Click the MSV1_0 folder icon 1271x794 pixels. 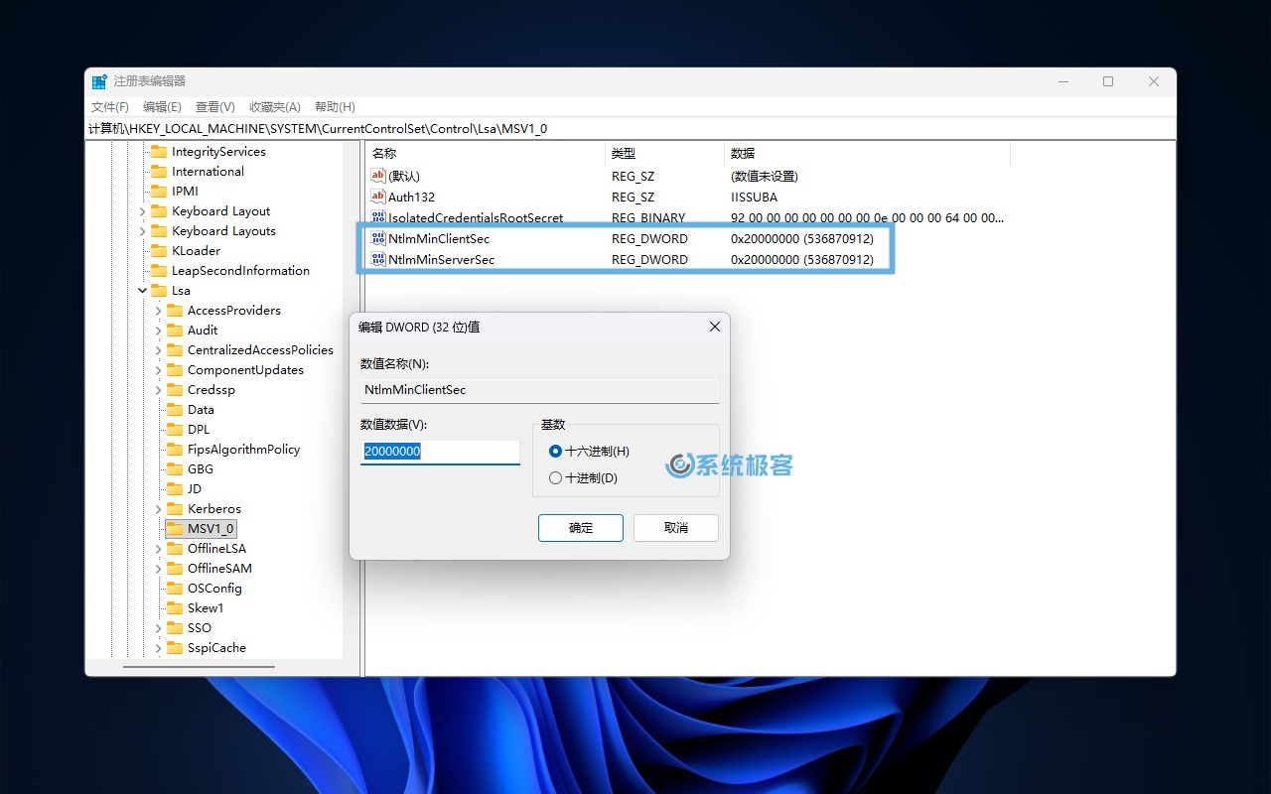pyautogui.click(x=174, y=529)
